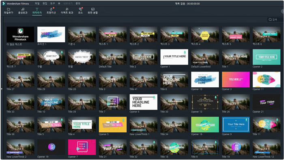
Task: Open the 요소 elements tab
Action: [80, 11]
